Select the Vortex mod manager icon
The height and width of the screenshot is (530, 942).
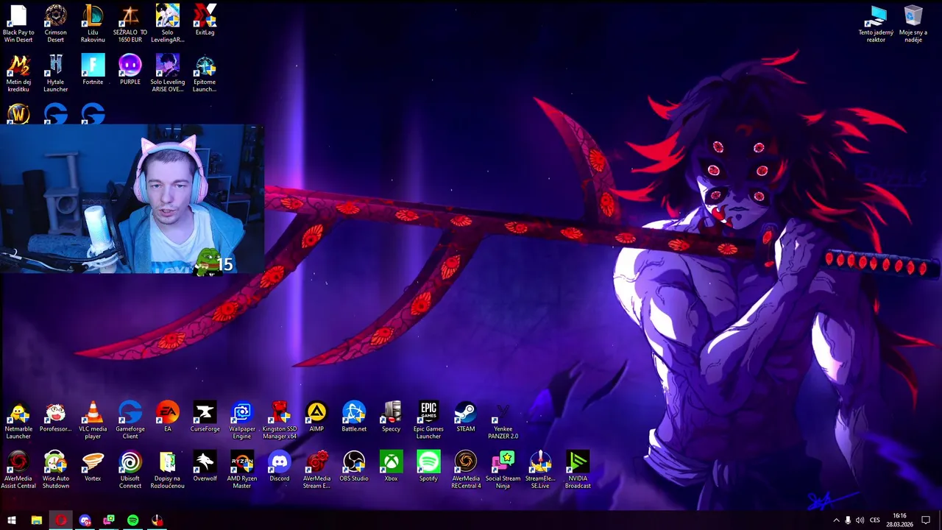(x=93, y=466)
